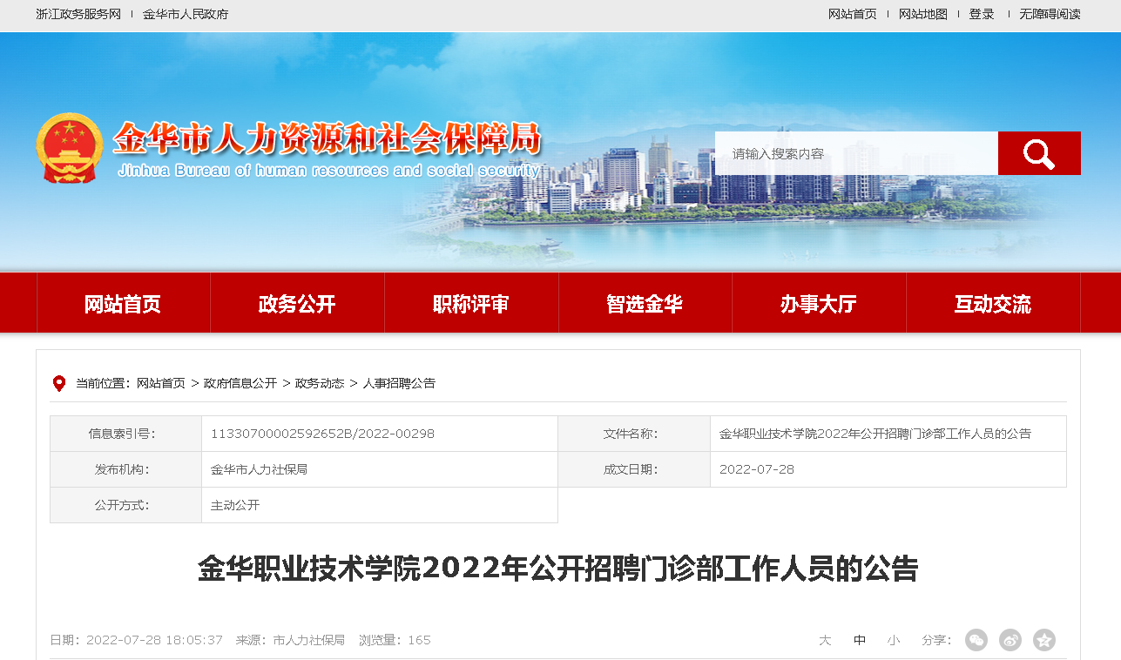Click the site title 金华市人力资源和社会保障局
The width and height of the screenshot is (1121, 660).
coord(328,138)
